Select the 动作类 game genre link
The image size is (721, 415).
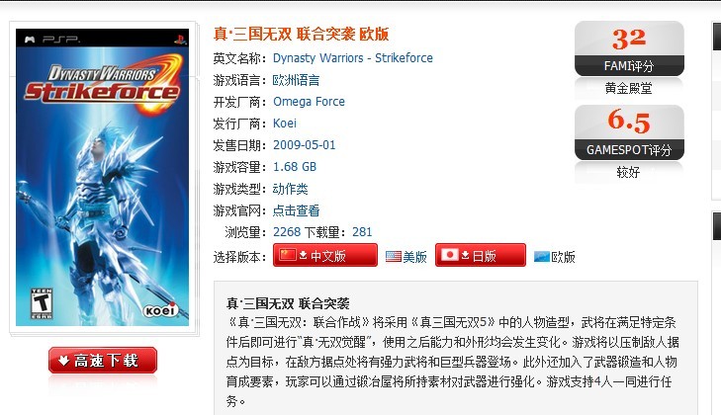click(x=290, y=189)
